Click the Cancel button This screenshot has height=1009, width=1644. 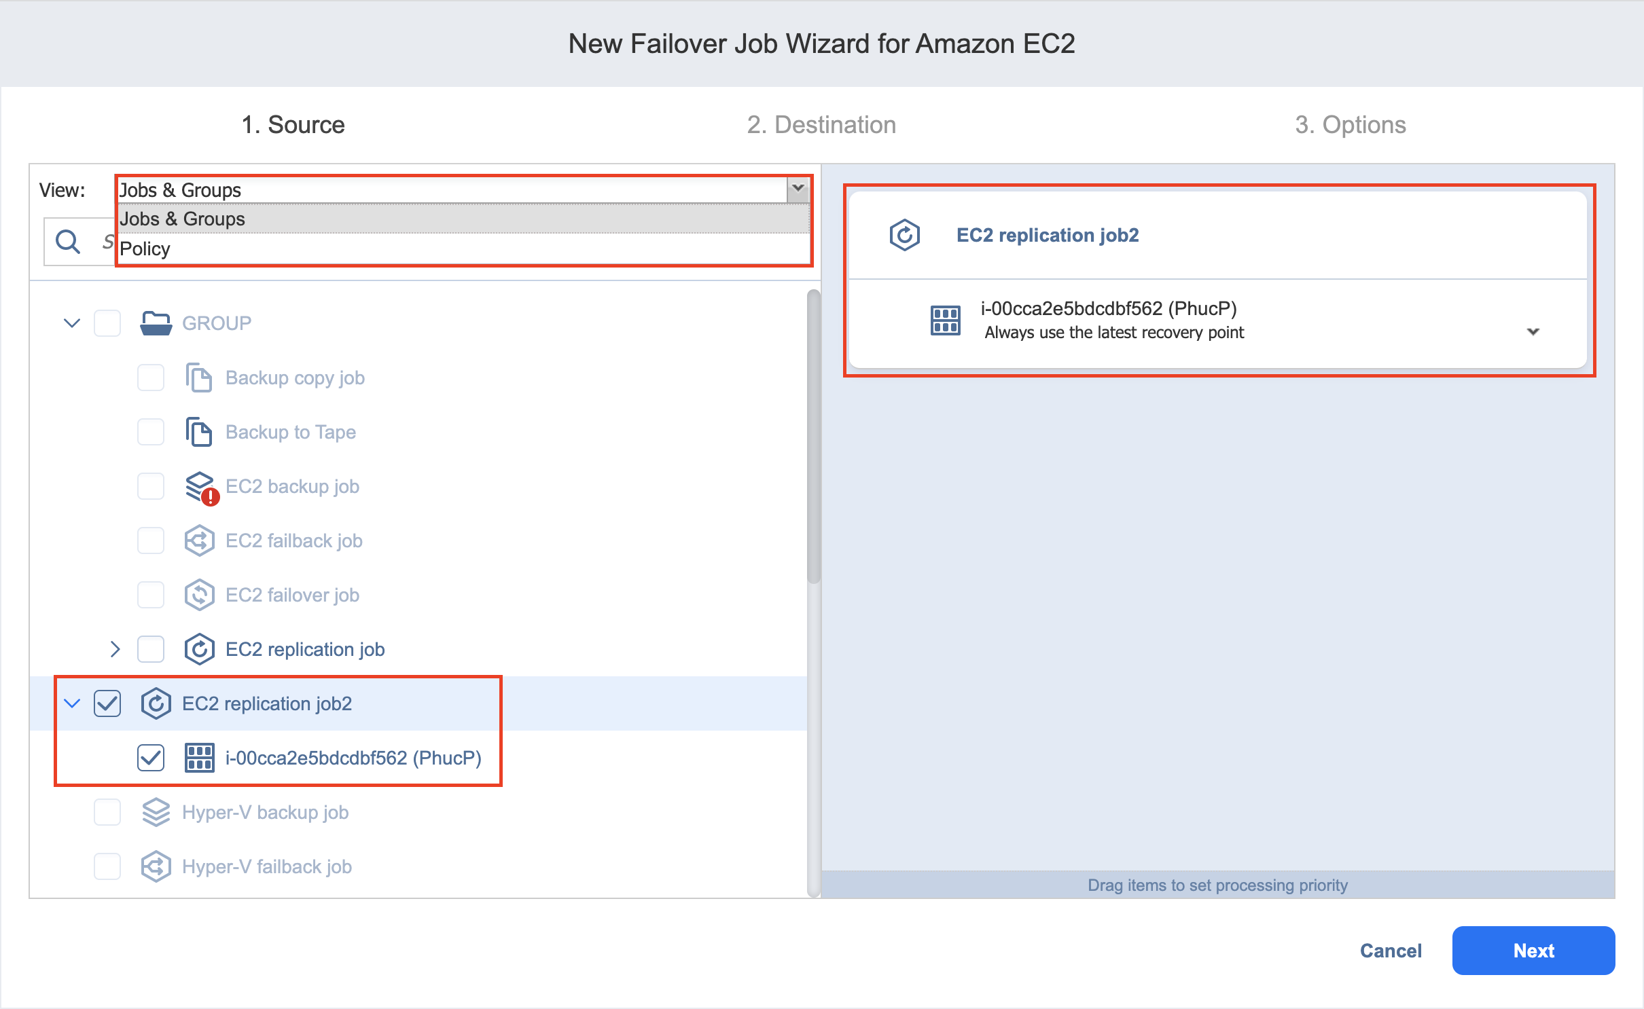pos(1391,951)
